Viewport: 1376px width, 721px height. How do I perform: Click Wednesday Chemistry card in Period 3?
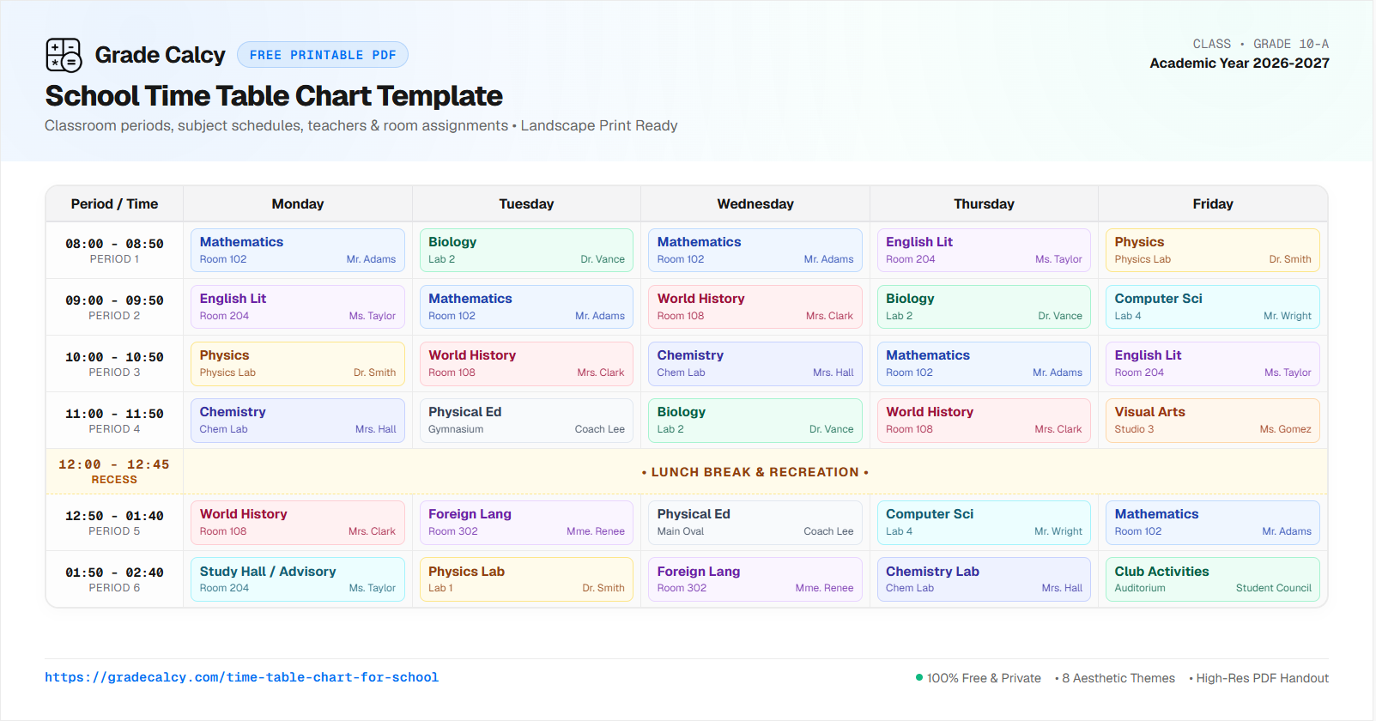point(755,363)
